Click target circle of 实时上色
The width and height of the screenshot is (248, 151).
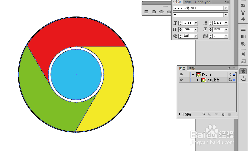point(230,80)
